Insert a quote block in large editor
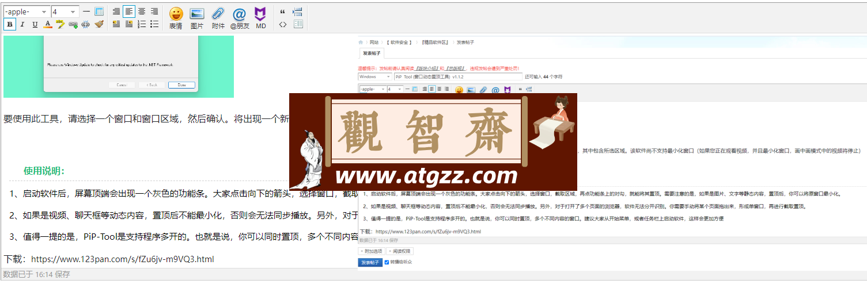The height and width of the screenshot is (284, 867). pyautogui.click(x=283, y=11)
